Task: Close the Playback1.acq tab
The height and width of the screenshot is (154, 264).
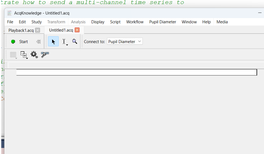Action: (x=37, y=30)
